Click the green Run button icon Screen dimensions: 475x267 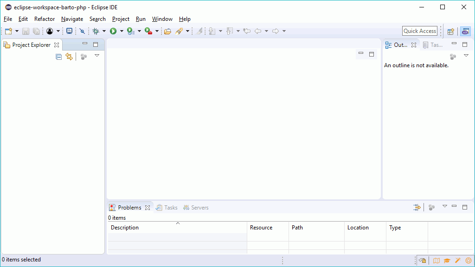click(113, 31)
